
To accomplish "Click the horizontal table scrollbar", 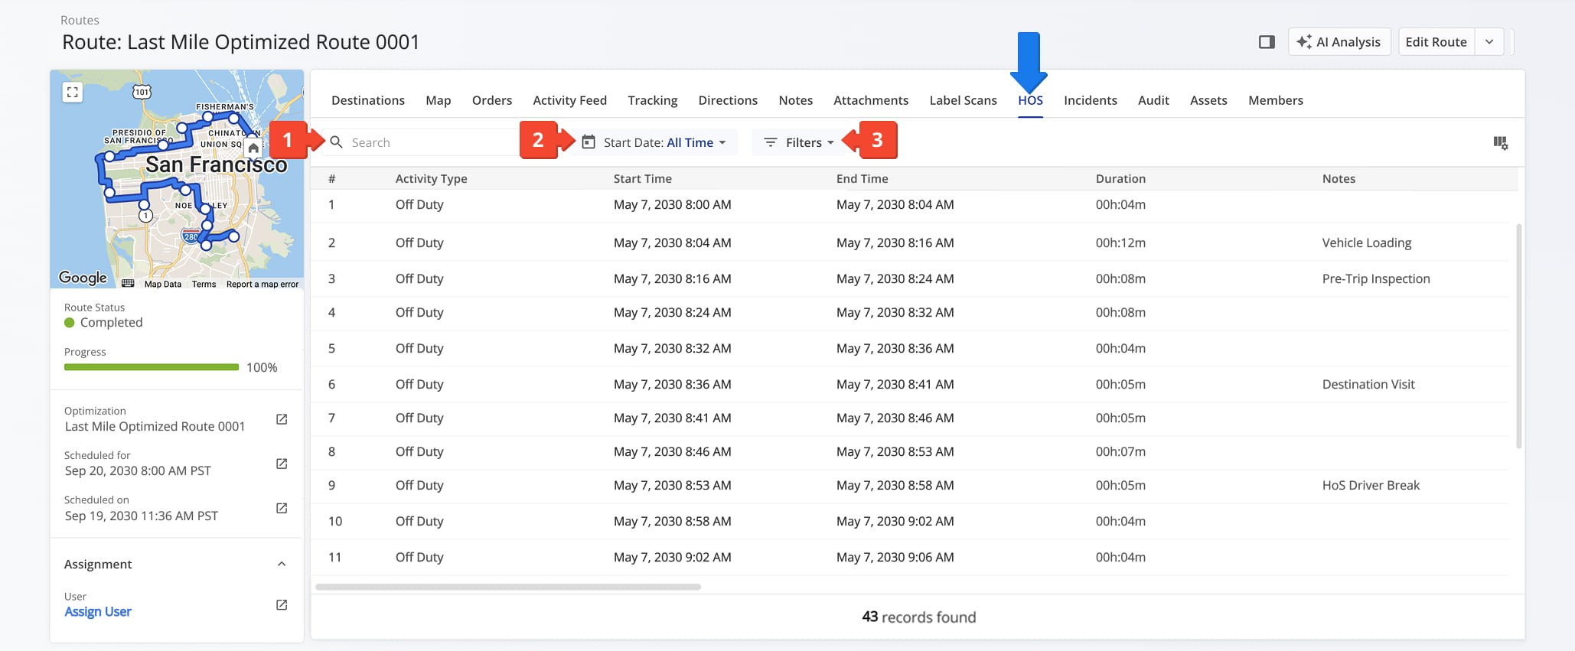I will (508, 587).
